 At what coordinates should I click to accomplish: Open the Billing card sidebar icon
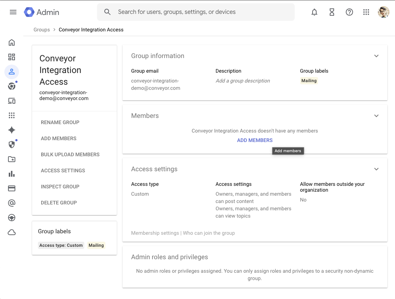12,188
